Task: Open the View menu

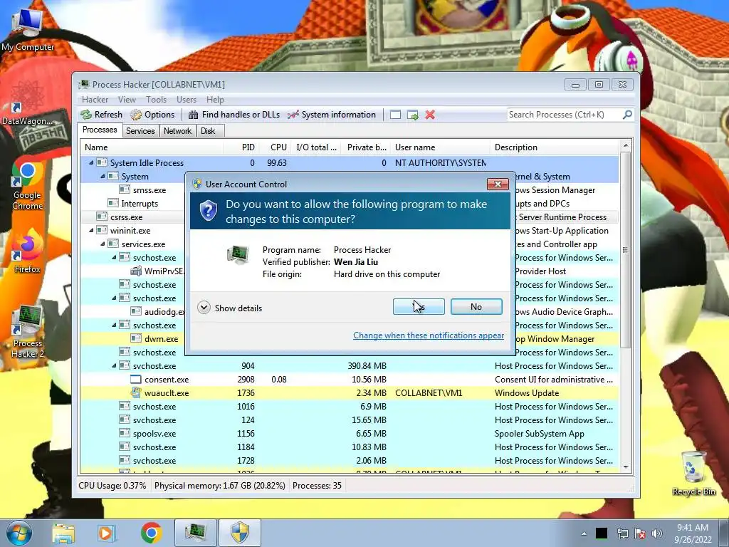Action: pos(127,100)
